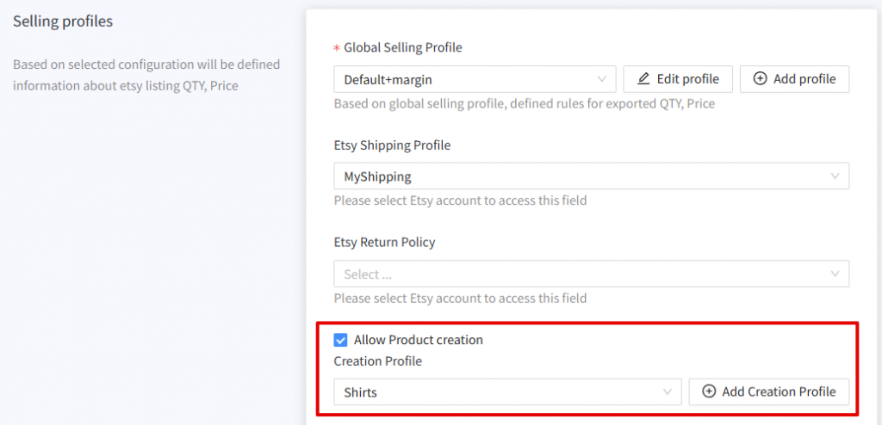
Task: Expand the Etsy Return Policy dropdown arrow
Action: pyautogui.click(x=835, y=274)
